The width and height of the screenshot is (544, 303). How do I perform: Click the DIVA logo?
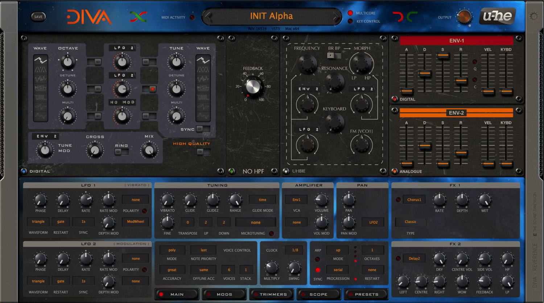point(89,17)
